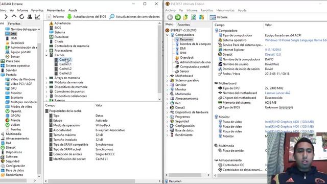Open Herramientas menu in EVEREST
Screen dimensions: 327x184
(x=225, y=10)
